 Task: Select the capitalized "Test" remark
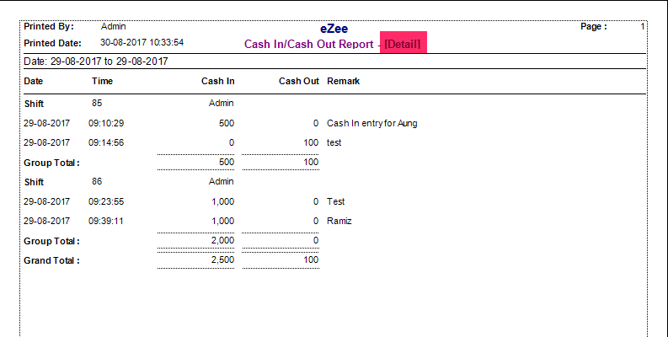point(336,201)
